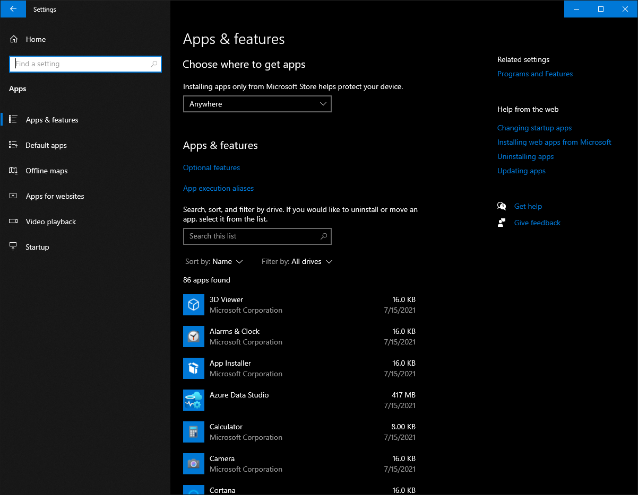
Task: Focus the Search this list field
Action: pos(257,236)
